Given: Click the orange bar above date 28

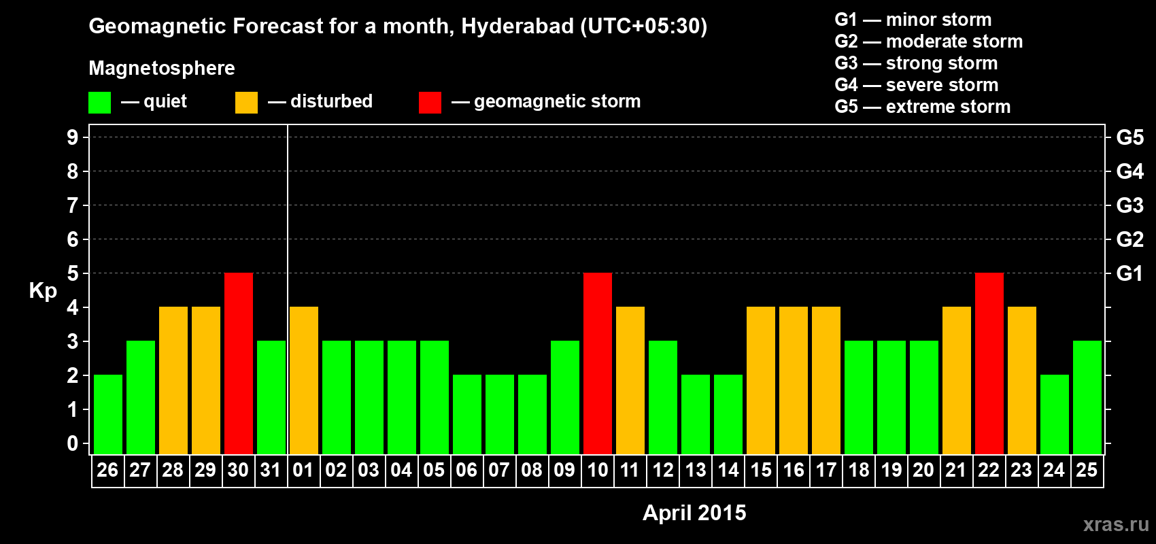Looking at the screenshot, I should 173,381.
